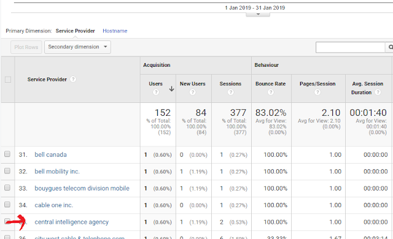Tick the checkbox for bell canada row
Image resolution: width=393 pixels, height=239 pixels.
[7, 154]
